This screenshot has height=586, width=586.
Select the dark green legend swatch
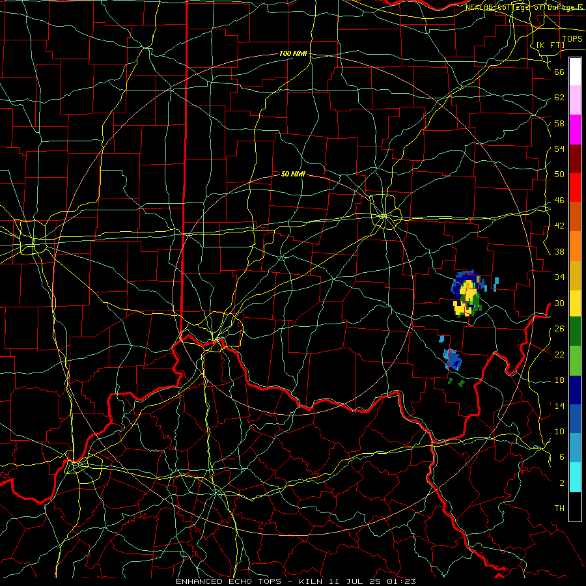[575, 331]
